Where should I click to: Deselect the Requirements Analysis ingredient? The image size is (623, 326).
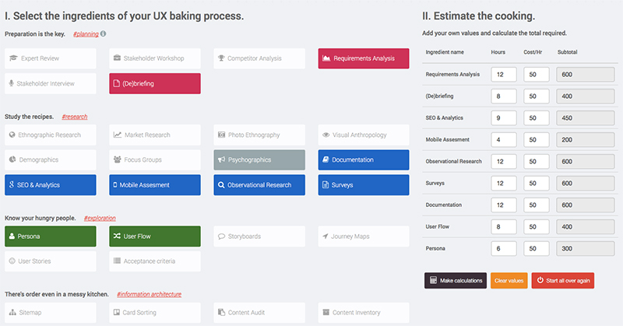click(x=364, y=58)
